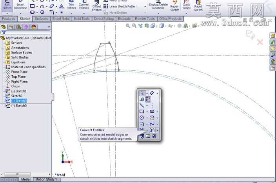Viewport: 276px width, 183px height.
Task: Select the Spline tool in shortcut toolbar
Action: 152,124
